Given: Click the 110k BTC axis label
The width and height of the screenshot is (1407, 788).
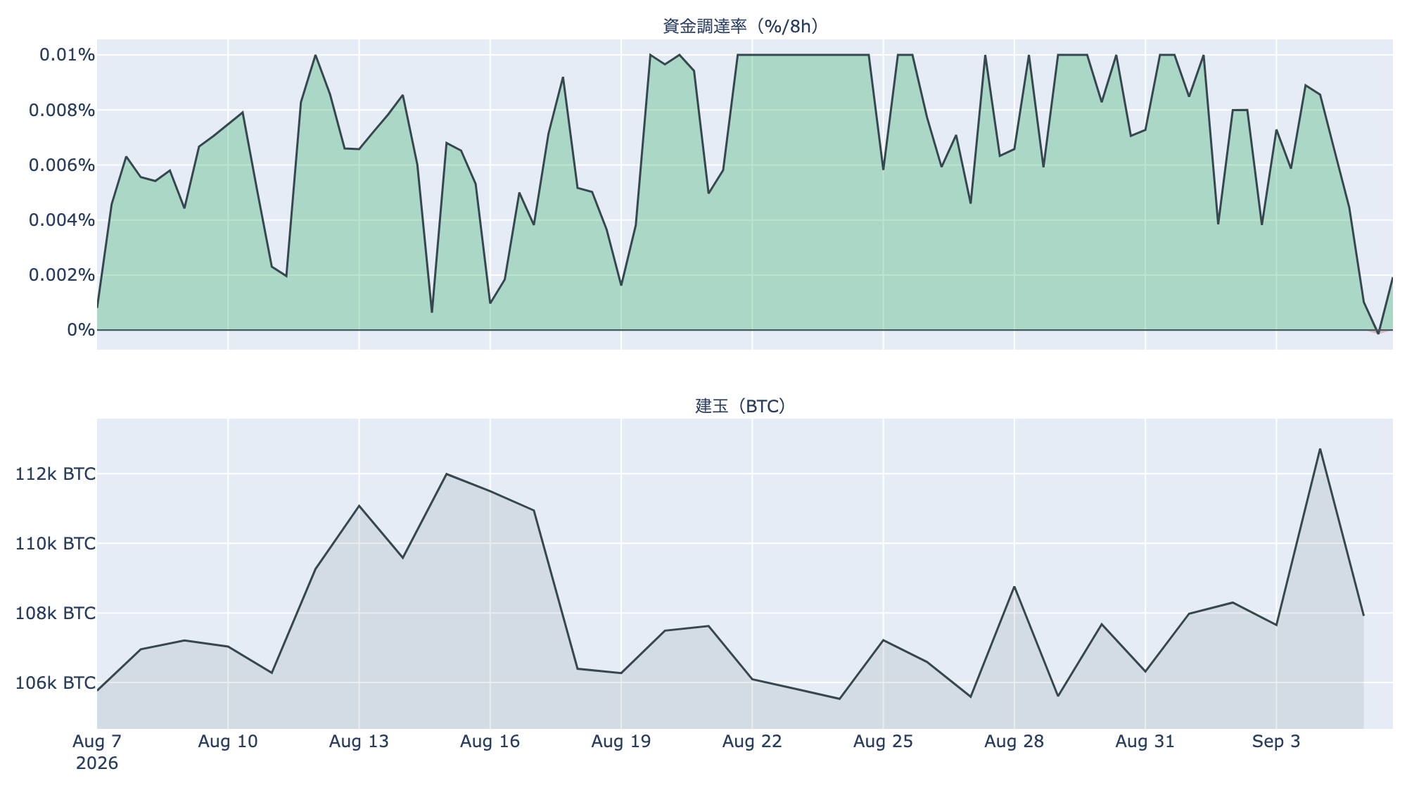Looking at the screenshot, I should 56,543.
